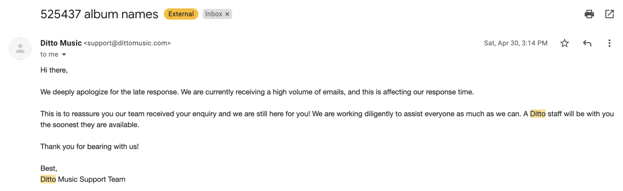Click the "to me" recipient text
Image resolution: width=623 pixels, height=191 pixels.
click(49, 54)
